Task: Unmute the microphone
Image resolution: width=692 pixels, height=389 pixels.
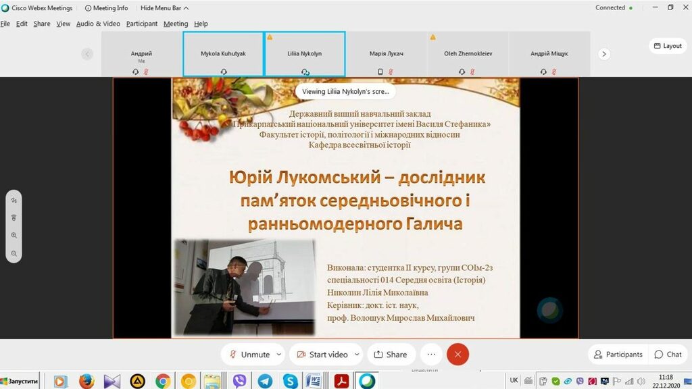Action: click(249, 355)
